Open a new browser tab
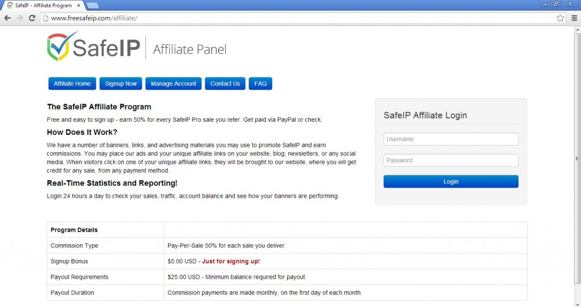 (x=92, y=6)
